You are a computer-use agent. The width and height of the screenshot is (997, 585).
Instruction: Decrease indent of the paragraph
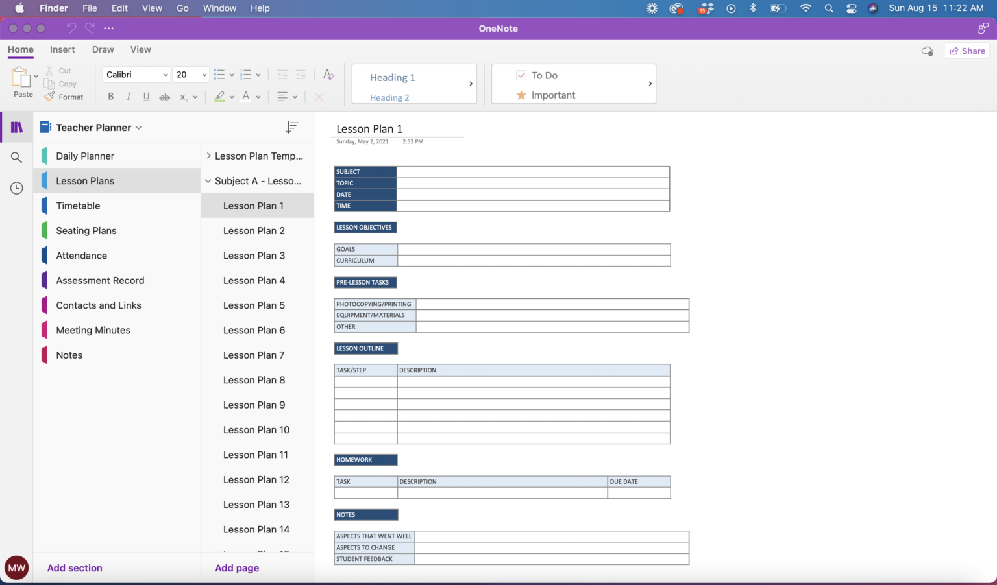pos(282,75)
